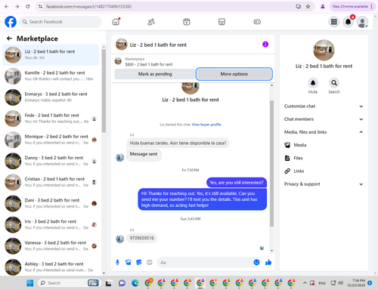Screen dimensions: 378x290
Task: Open the emoji picker in message box
Action: pos(256,262)
